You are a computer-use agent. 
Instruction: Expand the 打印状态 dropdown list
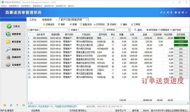(129, 30)
